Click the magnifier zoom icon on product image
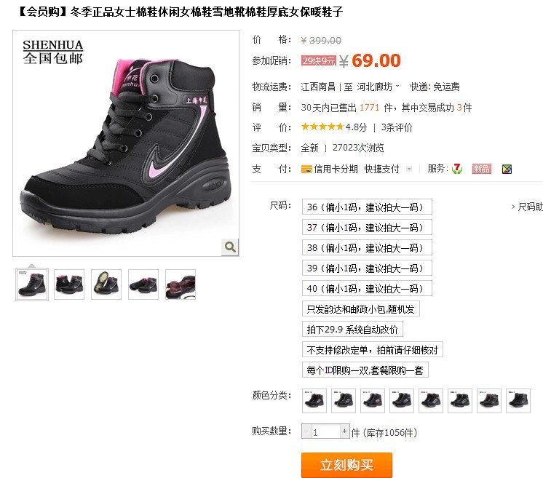 click(x=230, y=247)
